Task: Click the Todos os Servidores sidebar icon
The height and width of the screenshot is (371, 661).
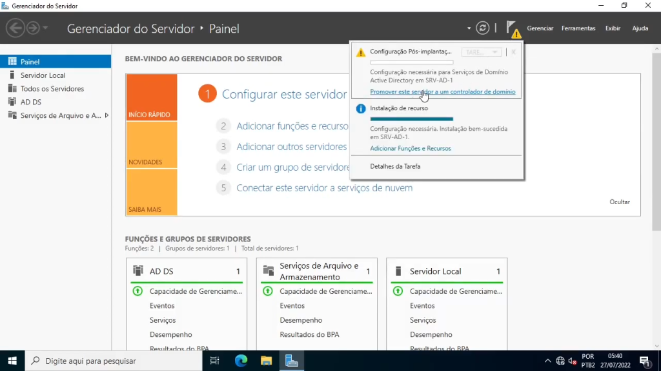Action: click(x=12, y=88)
